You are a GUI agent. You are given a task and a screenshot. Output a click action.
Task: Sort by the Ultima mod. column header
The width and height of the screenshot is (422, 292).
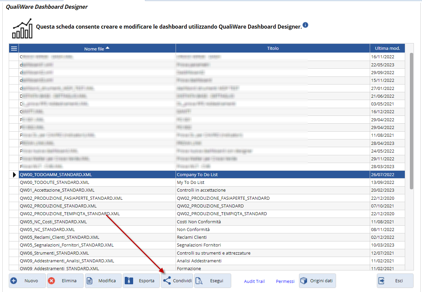[x=387, y=48]
